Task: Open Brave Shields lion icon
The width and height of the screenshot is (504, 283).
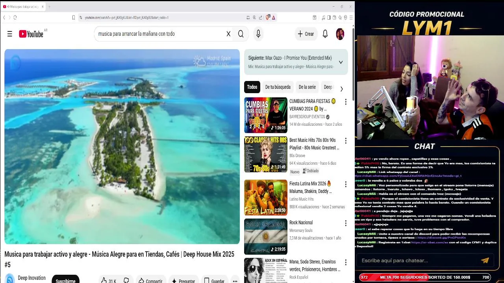Action: coord(268,17)
